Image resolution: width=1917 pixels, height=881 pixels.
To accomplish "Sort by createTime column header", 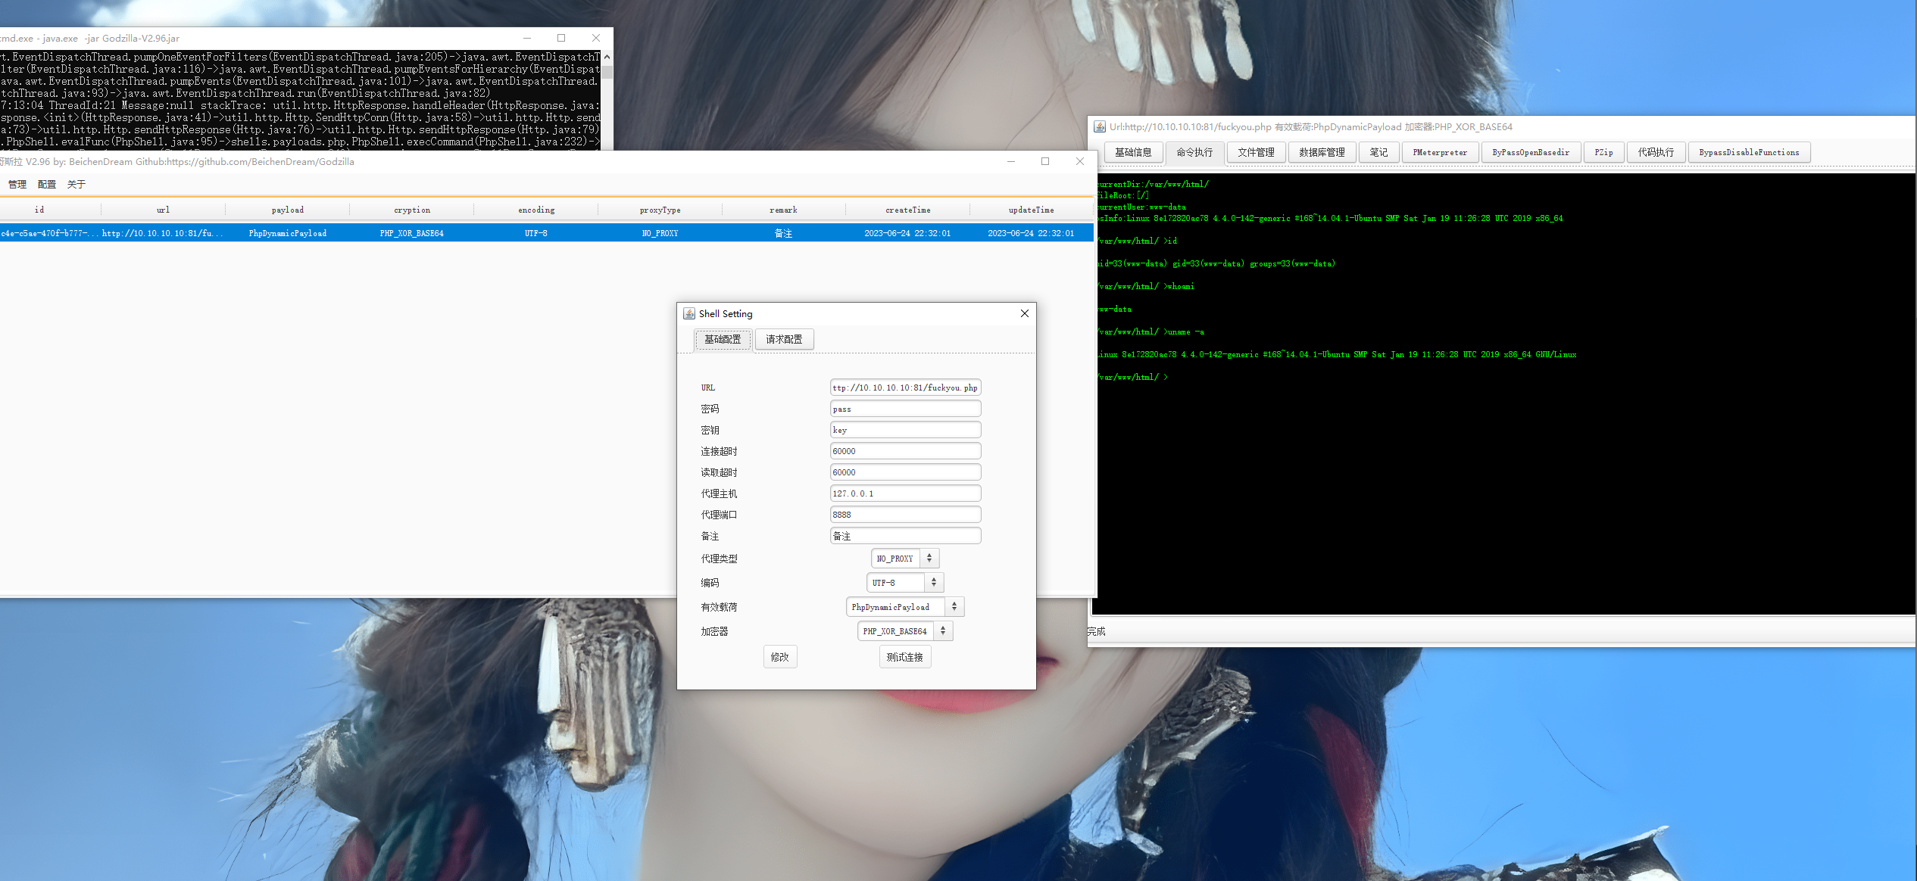I will coord(908,210).
